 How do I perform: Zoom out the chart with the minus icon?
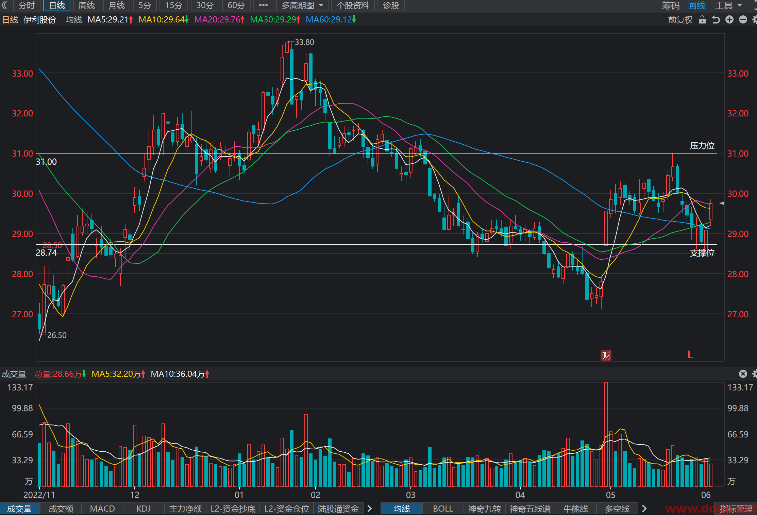pyautogui.click(x=743, y=20)
